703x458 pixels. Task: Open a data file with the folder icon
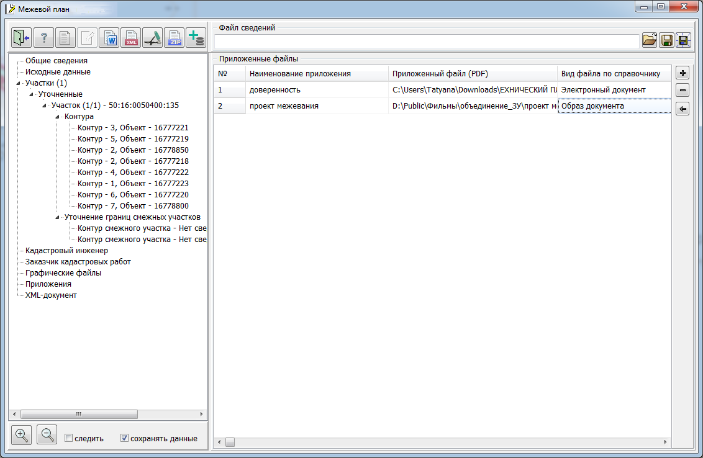click(649, 40)
